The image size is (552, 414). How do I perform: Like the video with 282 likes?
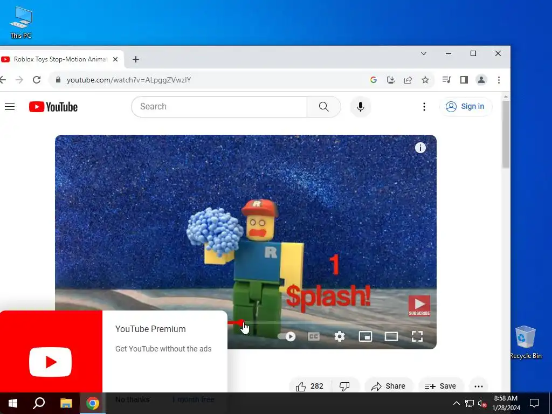(x=309, y=386)
